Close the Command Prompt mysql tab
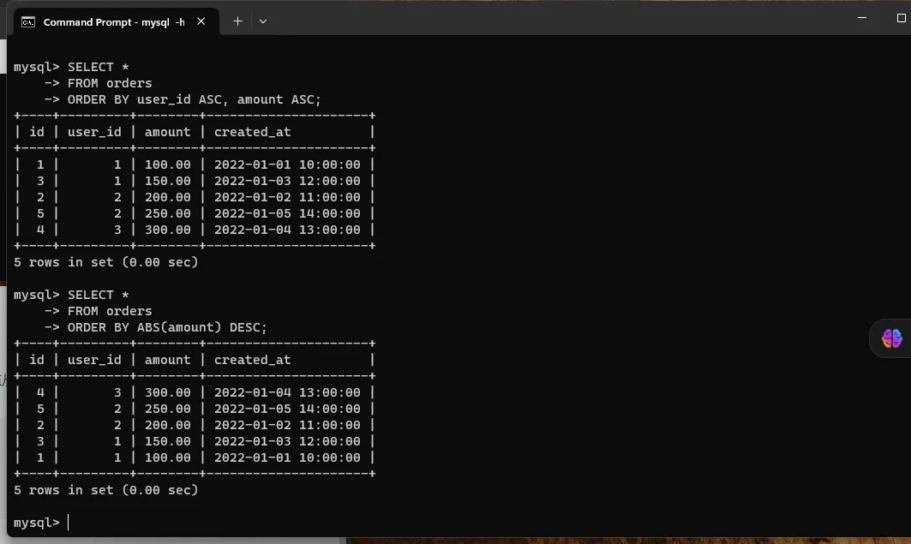The width and height of the screenshot is (911, 544). 201,21
